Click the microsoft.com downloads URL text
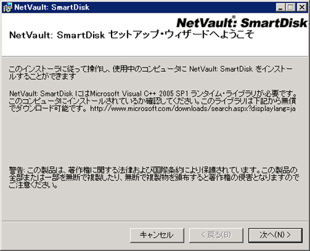The image size is (310, 251). pyautogui.click(x=193, y=108)
